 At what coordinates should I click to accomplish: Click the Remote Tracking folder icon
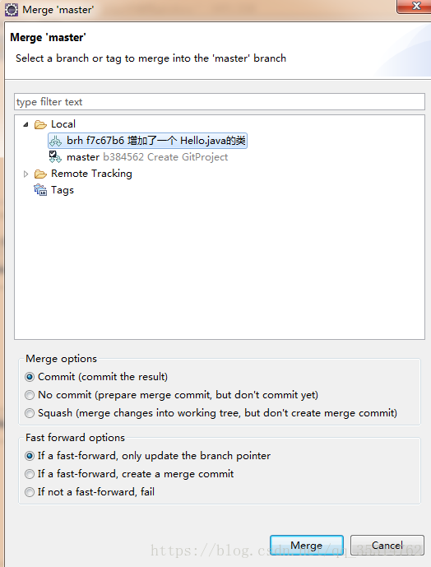40,174
